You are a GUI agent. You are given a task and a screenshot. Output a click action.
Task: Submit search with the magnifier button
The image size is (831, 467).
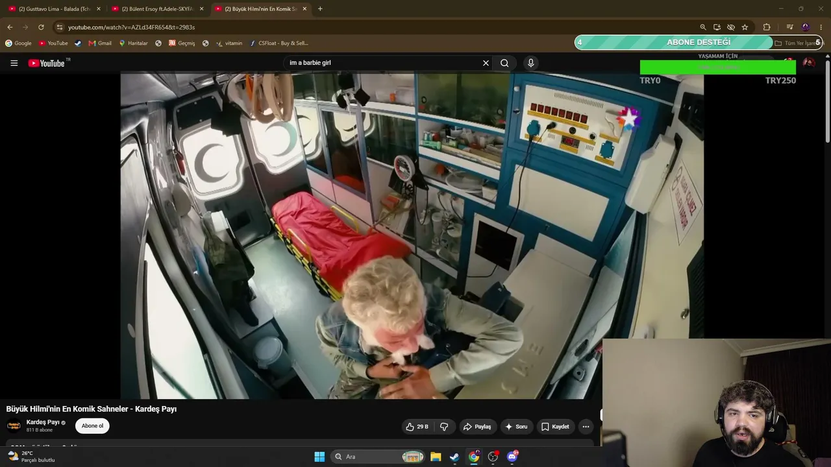(x=504, y=63)
